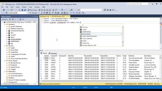Click the wrench Properties icon

point(108,10)
